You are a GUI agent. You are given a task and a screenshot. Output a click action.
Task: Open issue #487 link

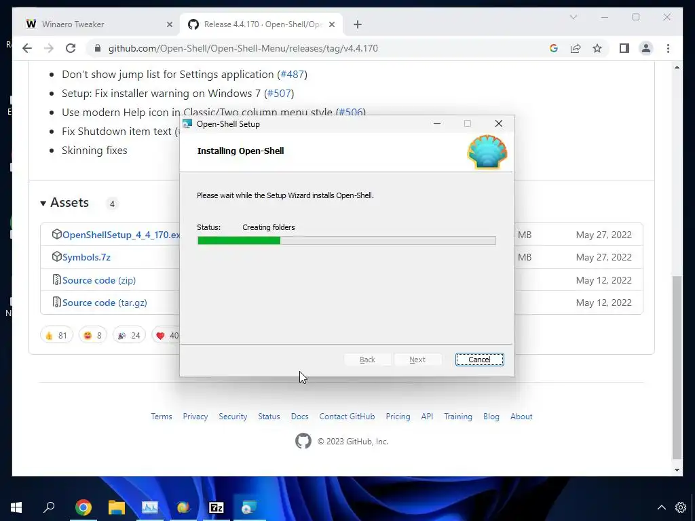coord(292,75)
